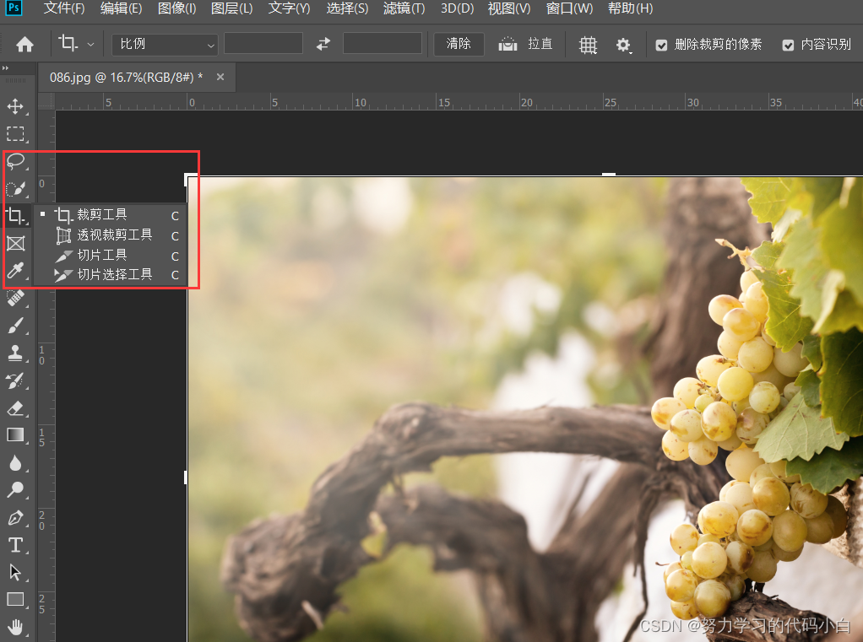Open the 3D(D) menu
Screen dimensions: 863x642
[457, 8]
